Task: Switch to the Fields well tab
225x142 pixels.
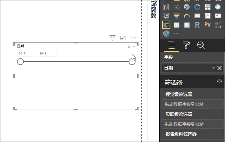Action: [x=171, y=45]
